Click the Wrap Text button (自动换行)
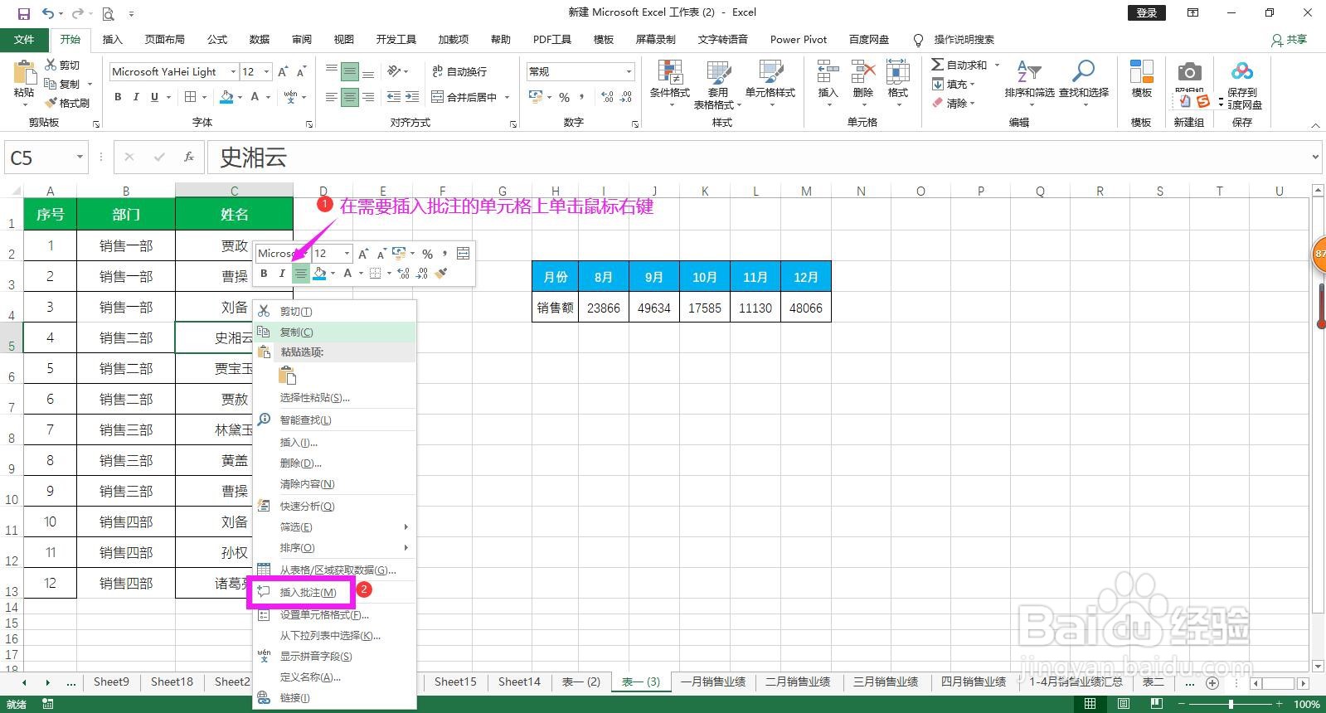The height and width of the screenshot is (713, 1326). pyautogui.click(x=459, y=72)
